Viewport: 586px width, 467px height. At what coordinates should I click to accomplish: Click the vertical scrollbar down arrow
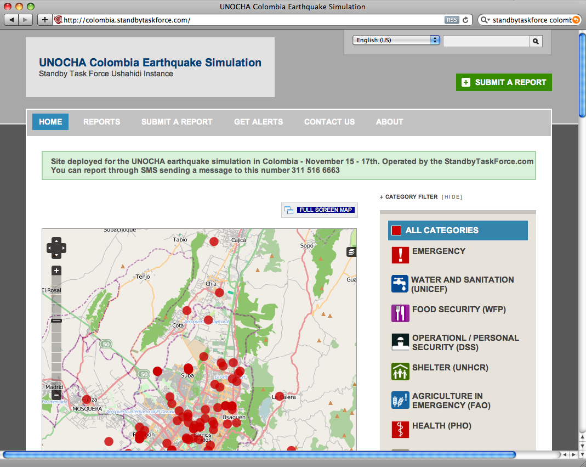coord(582,445)
